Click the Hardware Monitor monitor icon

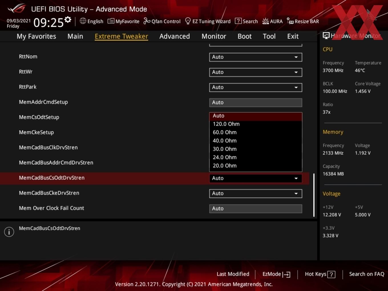326,36
